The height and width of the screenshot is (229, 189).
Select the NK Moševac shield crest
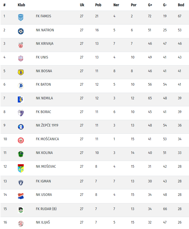(x=21, y=168)
